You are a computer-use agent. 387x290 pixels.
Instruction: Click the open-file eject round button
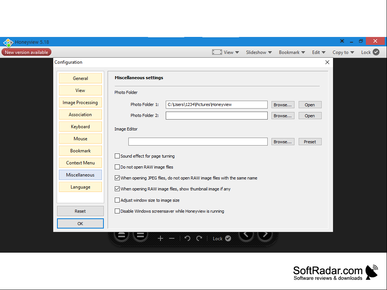[x=122, y=235]
